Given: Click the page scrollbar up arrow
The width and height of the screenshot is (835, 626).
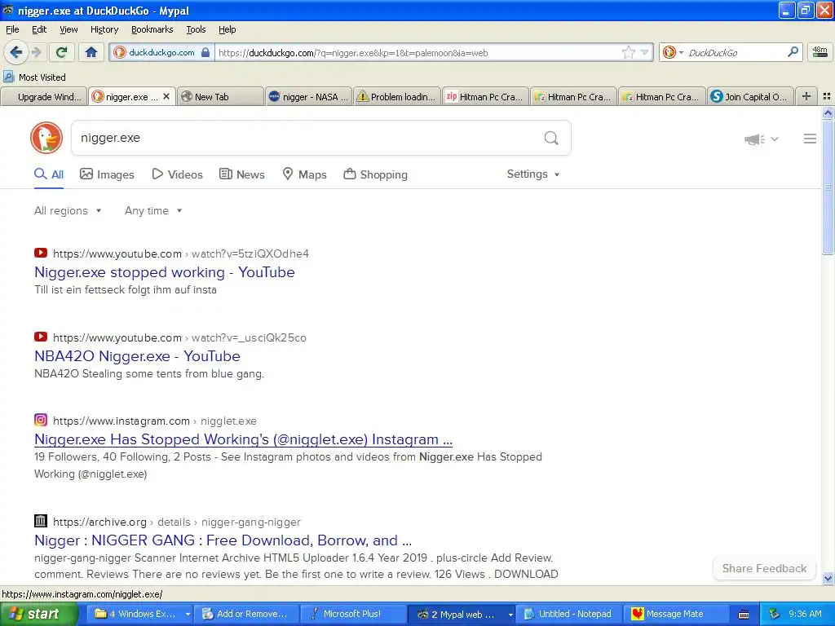Looking at the screenshot, I should point(828,112).
